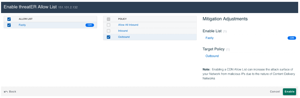
Task: Click the Mitigation Adjustments heading
Action: pyautogui.click(x=225, y=19)
